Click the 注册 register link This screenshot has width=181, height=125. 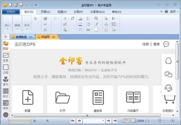(x=145, y=44)
